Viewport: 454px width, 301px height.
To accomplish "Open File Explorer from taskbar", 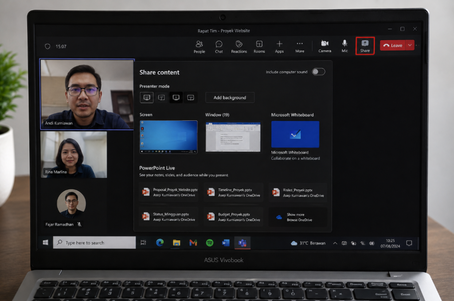I will coord(176,243).
